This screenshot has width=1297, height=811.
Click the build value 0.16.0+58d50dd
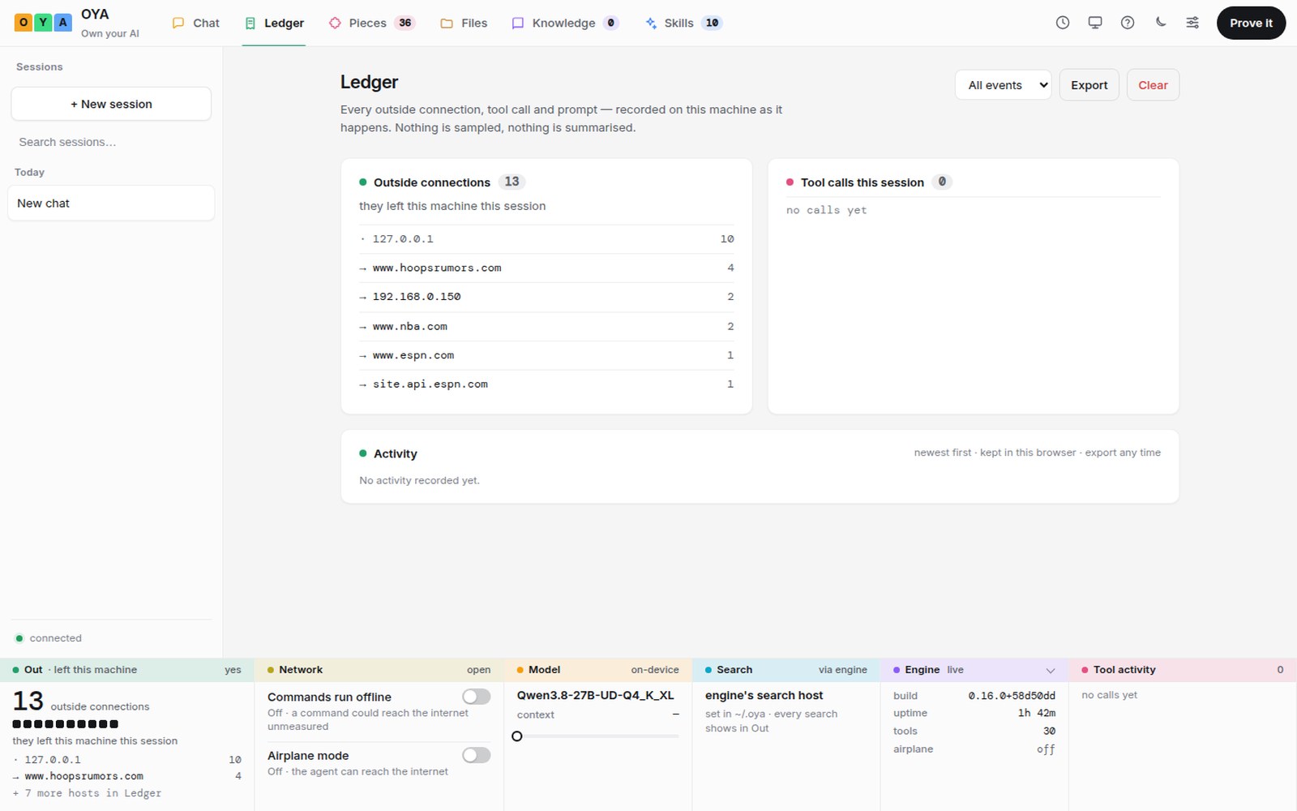point(1012,696)
